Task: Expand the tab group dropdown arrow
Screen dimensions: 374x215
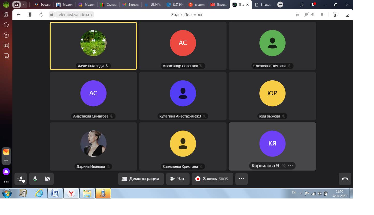Action: [x=24, y=4]
